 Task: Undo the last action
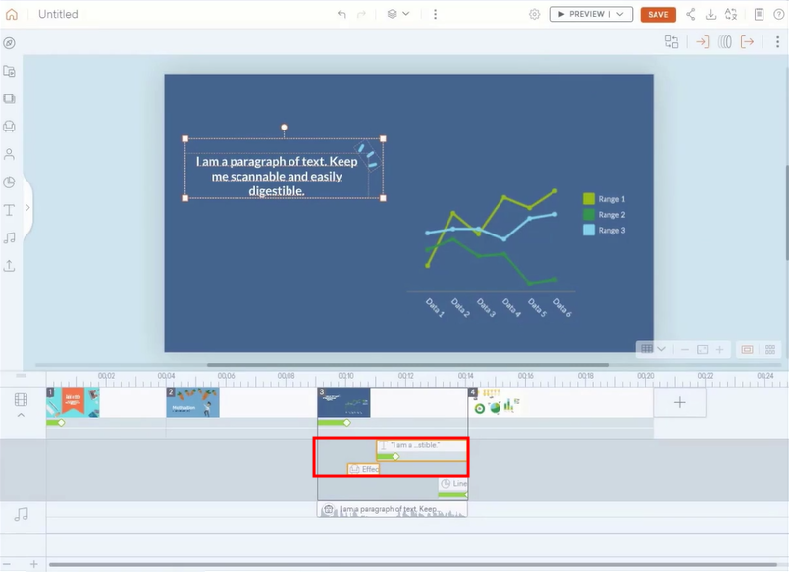[x=342, y=14]
